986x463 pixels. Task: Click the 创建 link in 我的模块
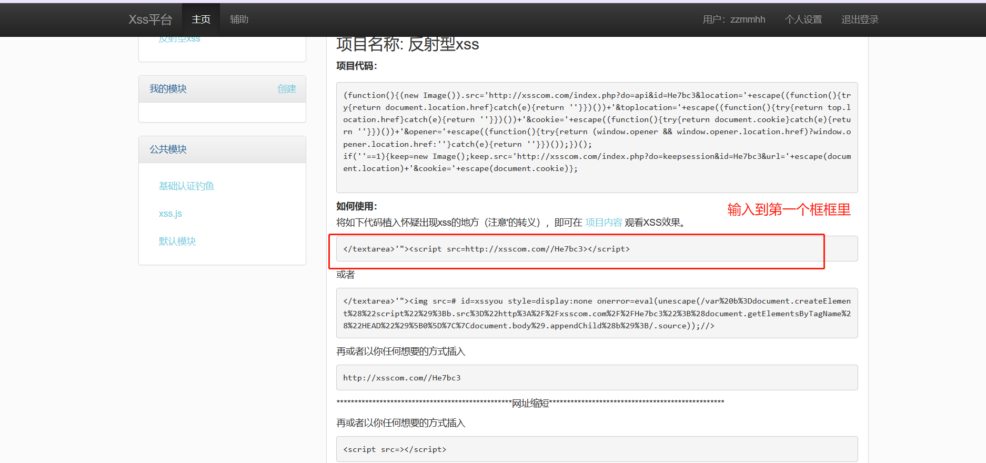coord(287,89)
